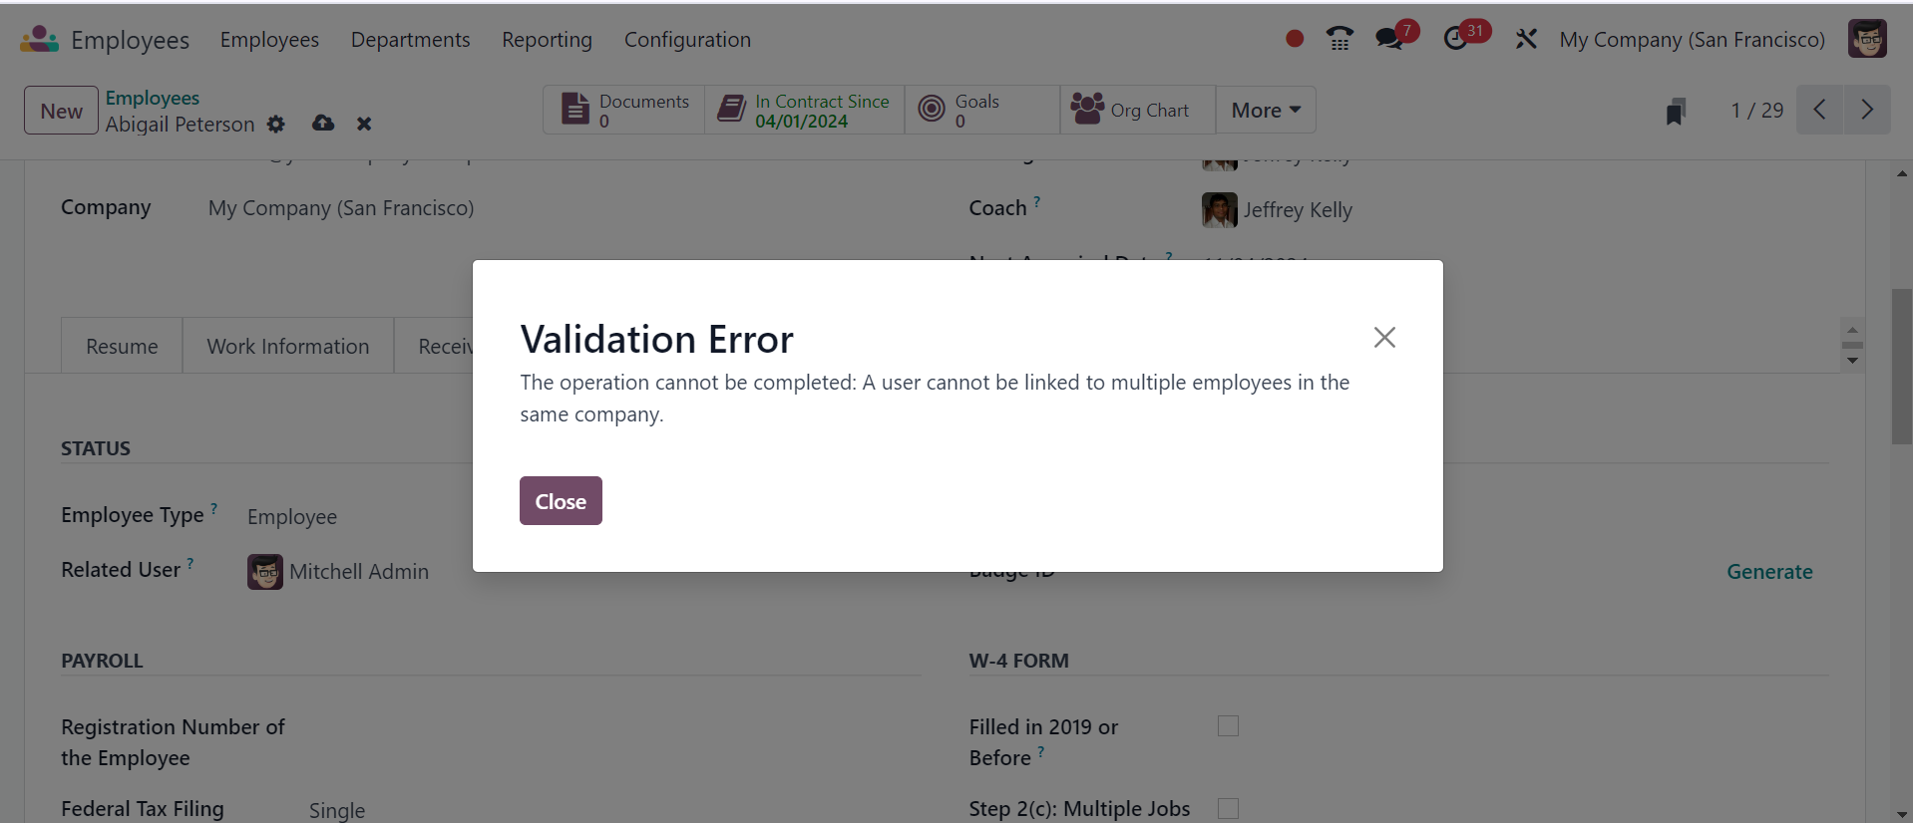
Task: Close the Validation Error dialog with Close button
Action: (561, 500)
